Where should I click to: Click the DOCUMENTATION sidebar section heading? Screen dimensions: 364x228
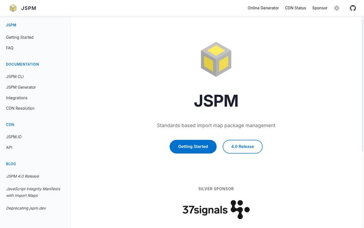23,64
